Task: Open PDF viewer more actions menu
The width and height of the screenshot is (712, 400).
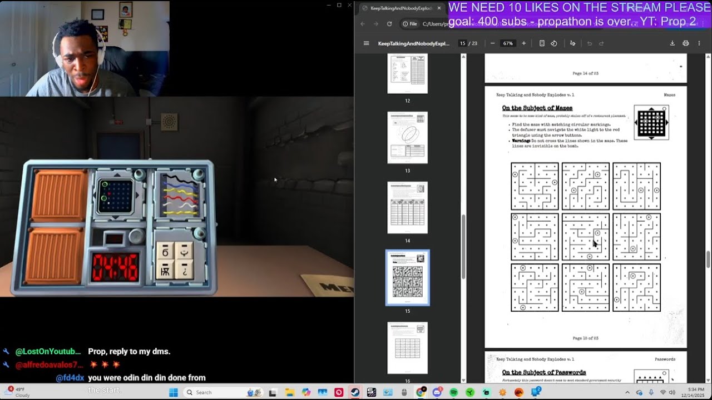Action: pos(699,43)
